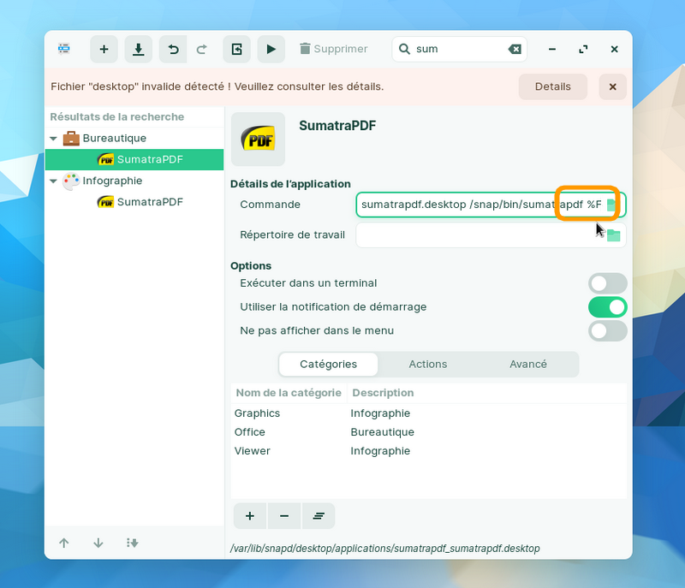Test the launcher with the play icon

271,50
